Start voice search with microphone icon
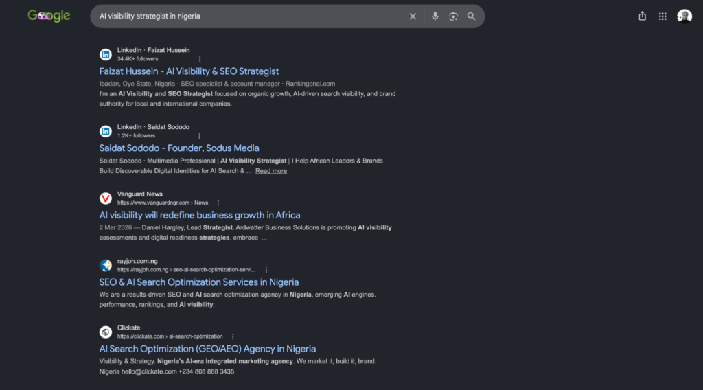 click(435, 16)
